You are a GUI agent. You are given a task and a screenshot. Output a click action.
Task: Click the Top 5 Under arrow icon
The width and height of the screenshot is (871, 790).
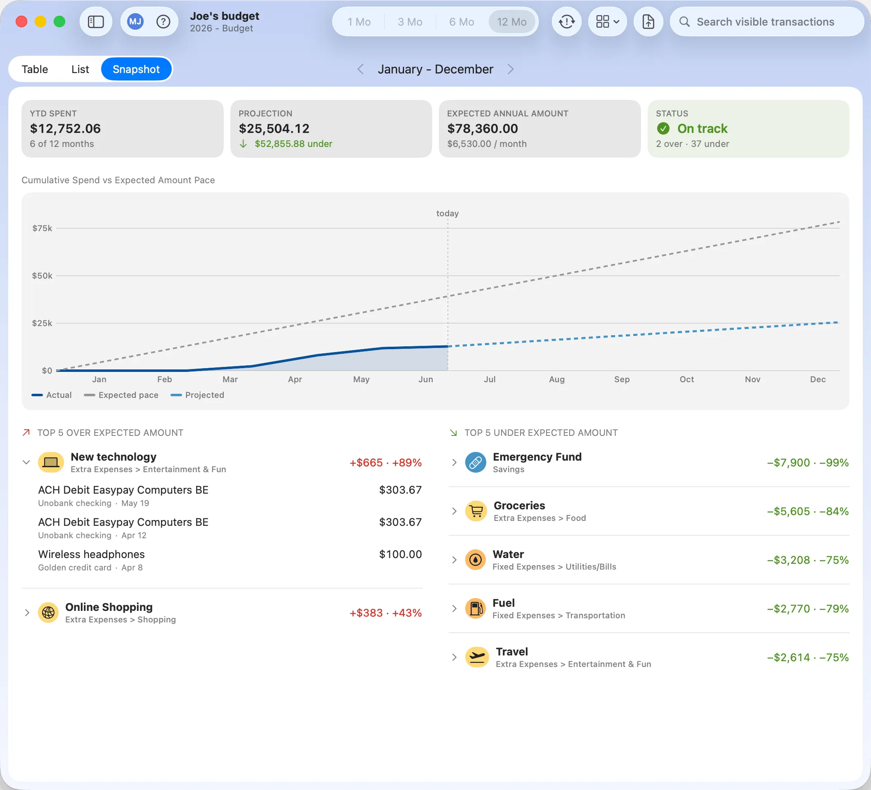click(x=453, y=433)
